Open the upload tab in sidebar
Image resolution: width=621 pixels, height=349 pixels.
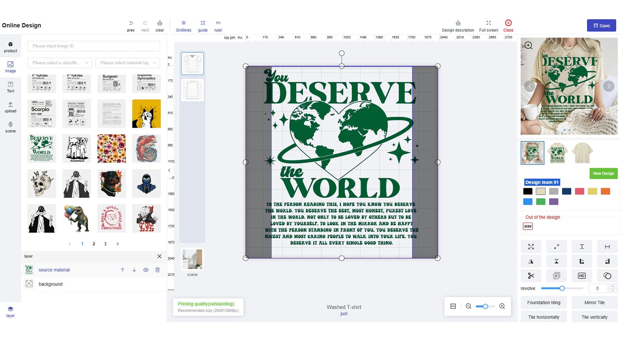coord(10,107)
